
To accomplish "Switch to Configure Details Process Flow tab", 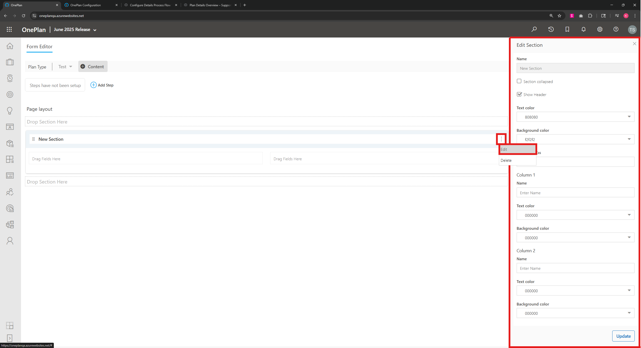I will [x=151, y=5].
